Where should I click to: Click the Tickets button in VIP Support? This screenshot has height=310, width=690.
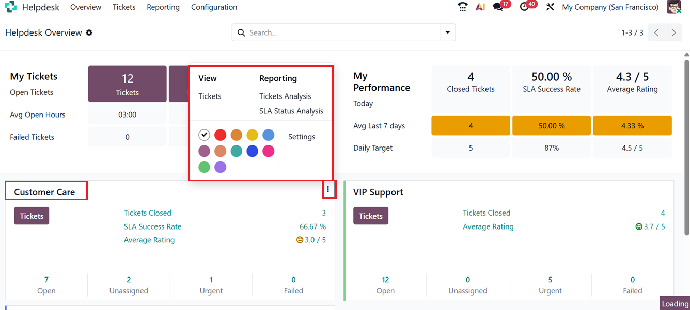pyautogui.click(x=370, y=216)
